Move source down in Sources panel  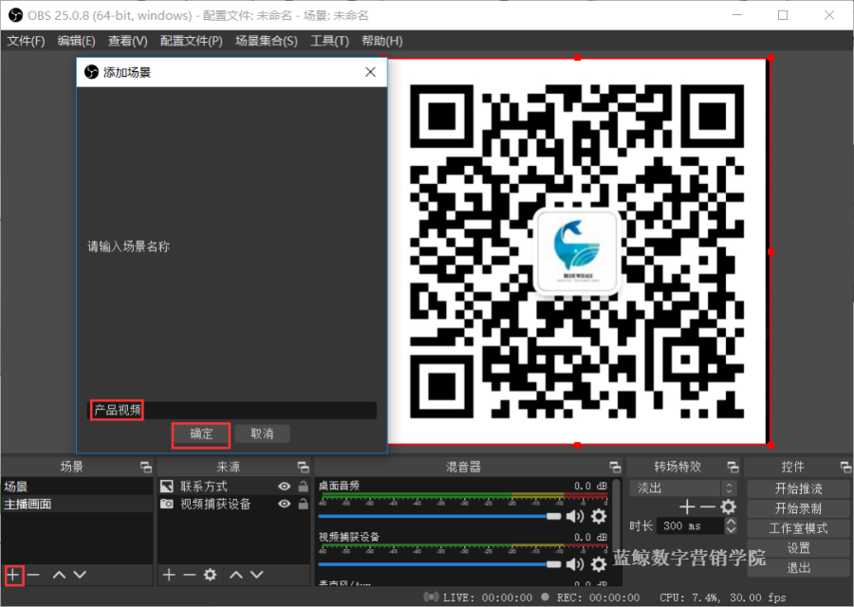click(256, 575)
